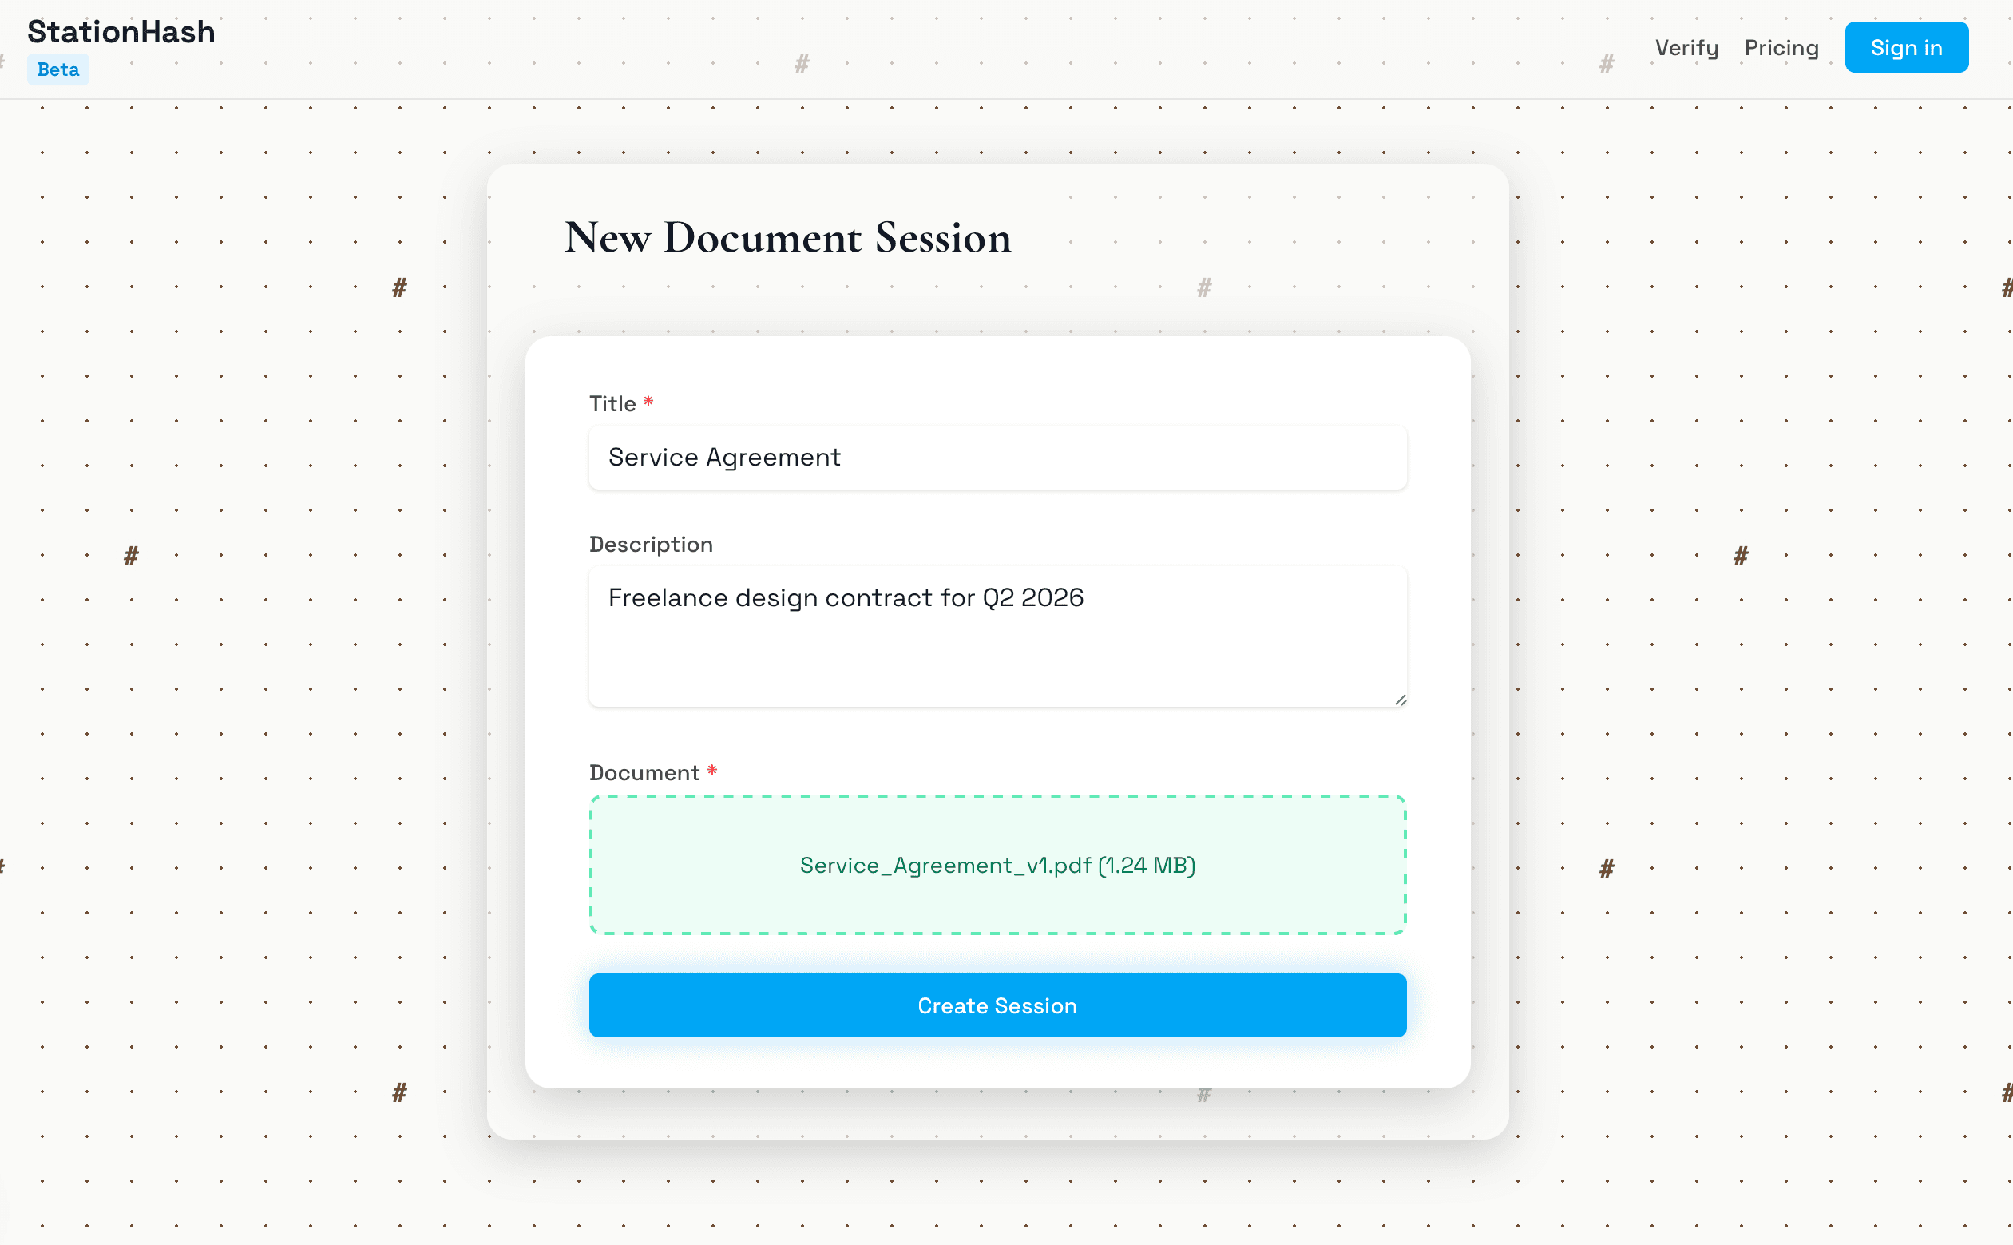Image resolution: width=2013 pixels, height=1245 pixels.
Task: Submit with the Create Session button
Action: point(997,1005)
